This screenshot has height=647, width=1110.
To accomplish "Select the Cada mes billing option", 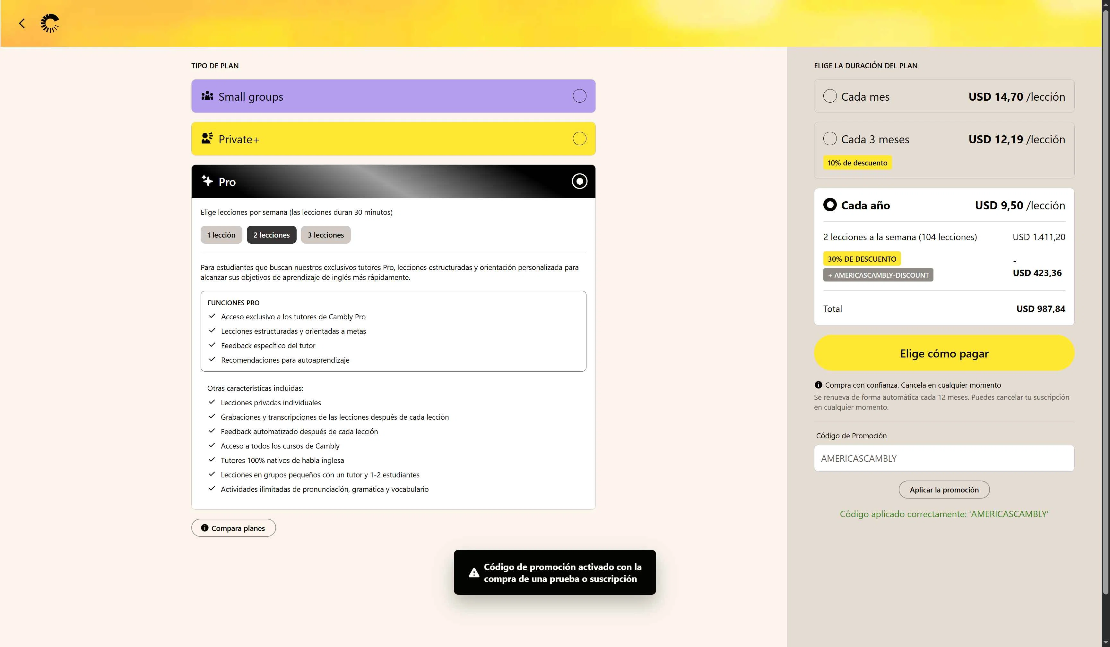I will click(x=830, y=96).
